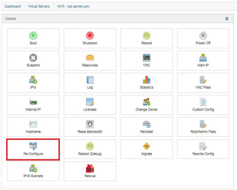Click the Reinstall text label
The height and width of the screenshot is (190, 237).
(x=147, y=131)
